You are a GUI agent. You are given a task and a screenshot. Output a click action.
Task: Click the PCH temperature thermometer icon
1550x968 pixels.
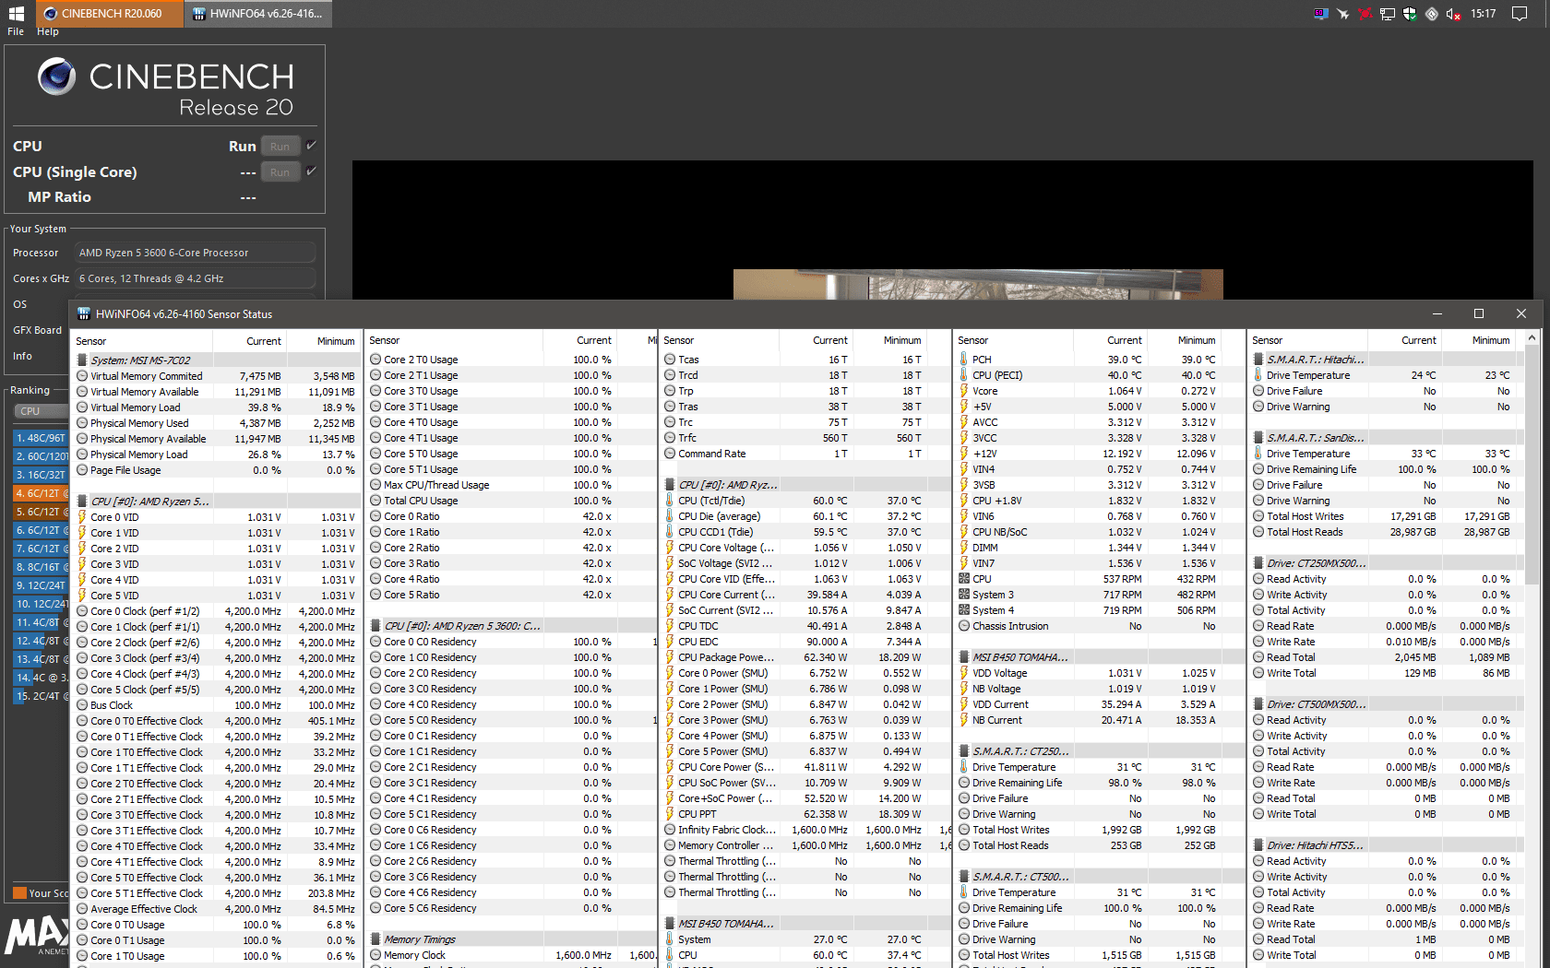(964, 360)
